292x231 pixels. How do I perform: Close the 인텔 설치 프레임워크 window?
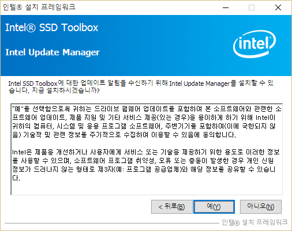pyautogui.click(x=278, y=7)
